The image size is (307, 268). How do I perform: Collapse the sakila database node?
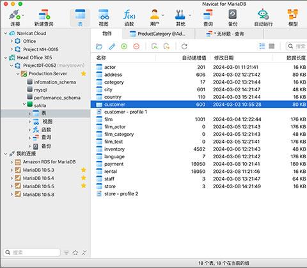pyautogui.click(x=24, y=104)
